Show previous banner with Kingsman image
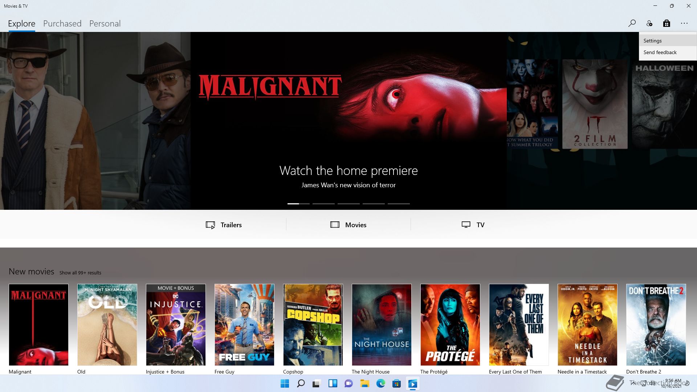697x392 pixels. point(95,121)
